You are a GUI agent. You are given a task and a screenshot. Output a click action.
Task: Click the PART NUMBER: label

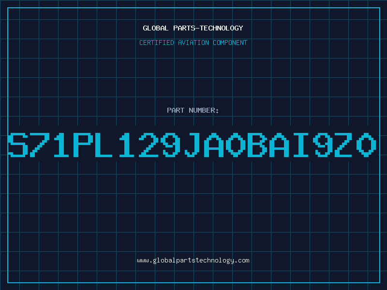pos(193,110)
